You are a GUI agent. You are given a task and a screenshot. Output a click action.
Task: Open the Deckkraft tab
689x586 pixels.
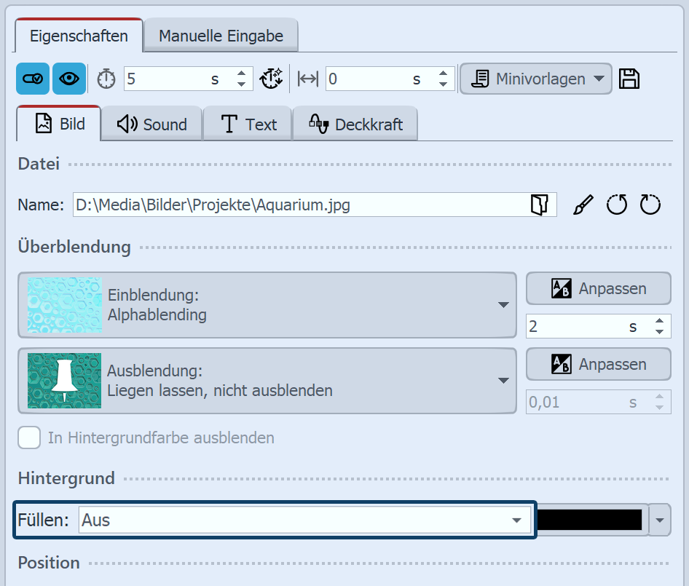click(x=355, y=124)
